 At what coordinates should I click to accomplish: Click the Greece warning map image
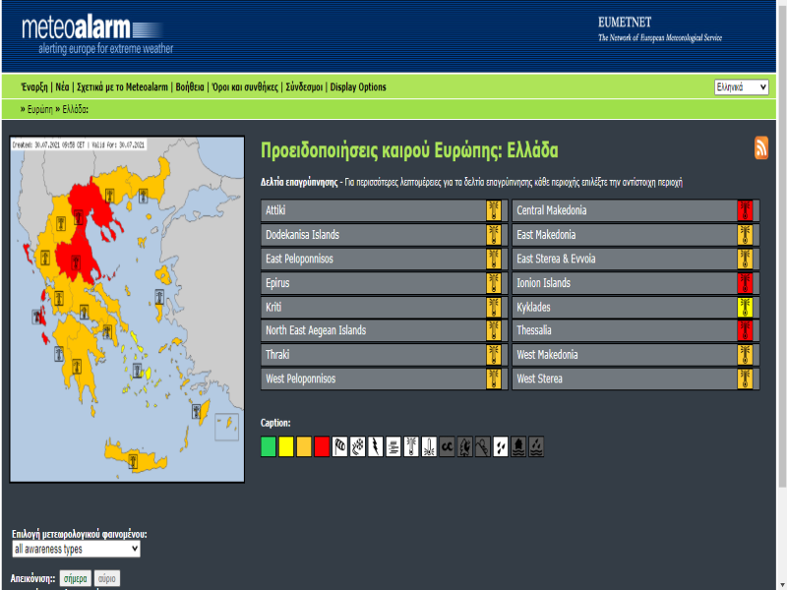click(126, 309)
